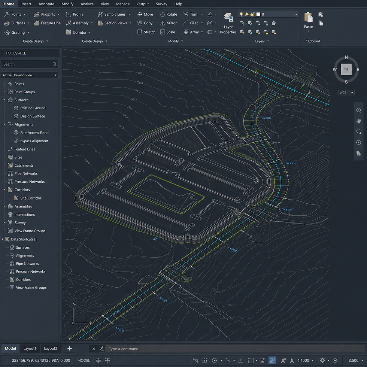Choose the Mirror tool
The height and width of the screenshot is (367, 367).
(x=168, y=23)
